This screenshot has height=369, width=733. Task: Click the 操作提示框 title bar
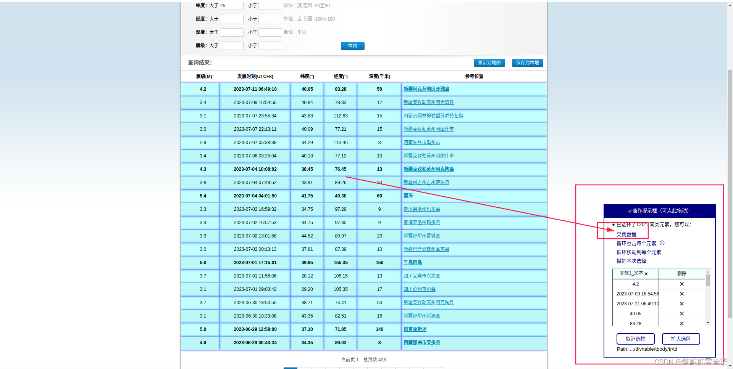(659, 211)
